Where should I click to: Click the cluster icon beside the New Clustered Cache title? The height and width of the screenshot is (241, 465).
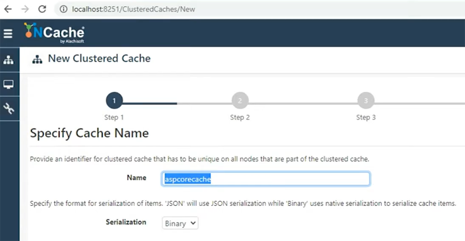click(x=37, y=59)
